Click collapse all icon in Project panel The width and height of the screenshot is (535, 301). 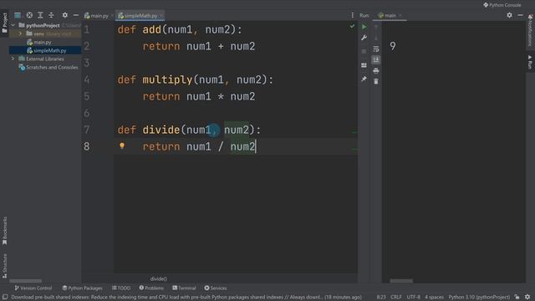(x=51, y=15)
